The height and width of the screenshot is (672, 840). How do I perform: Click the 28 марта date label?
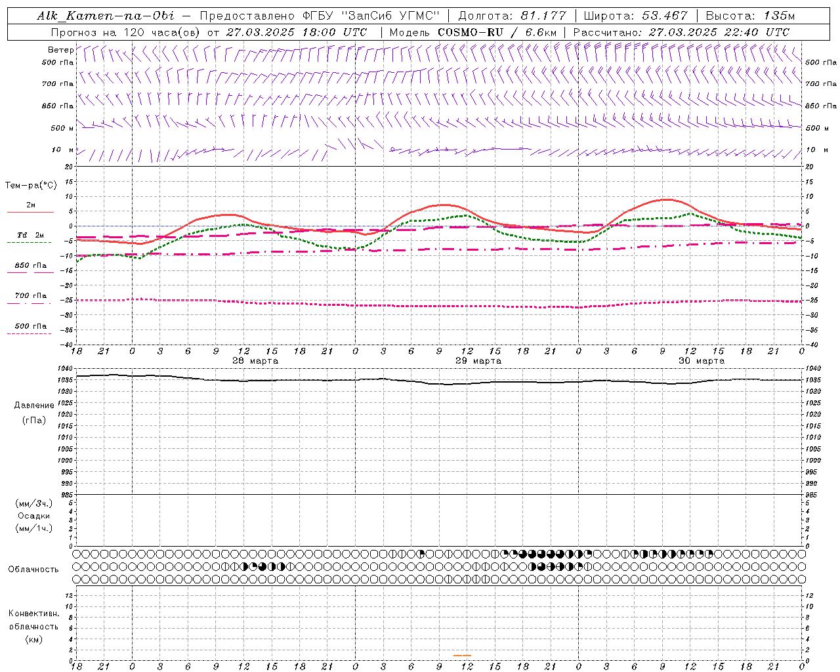tap(255, 361)
